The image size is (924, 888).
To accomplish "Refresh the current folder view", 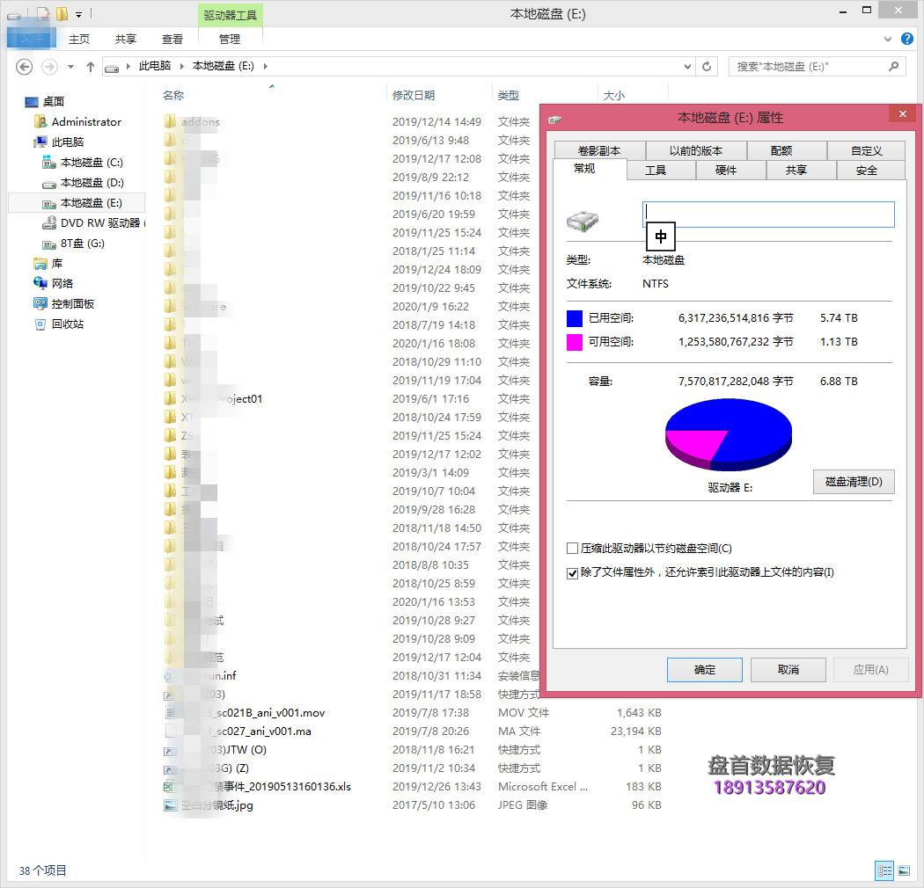I will coord(707,67).
